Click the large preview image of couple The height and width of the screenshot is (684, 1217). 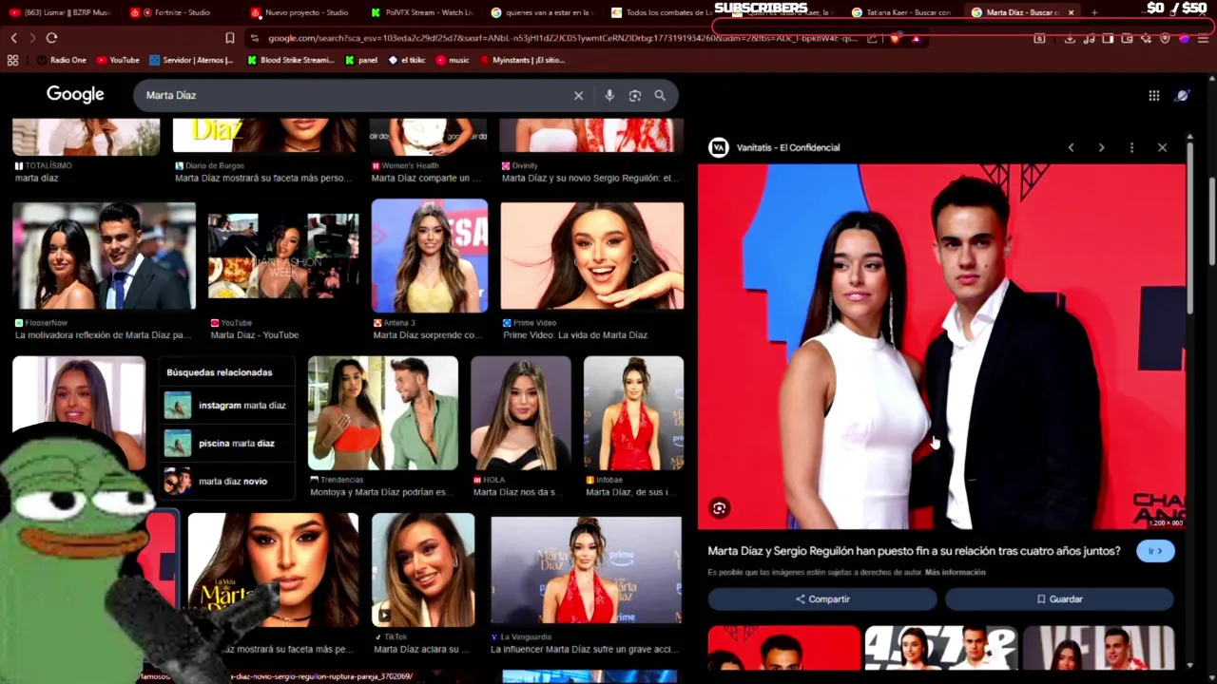941,347
